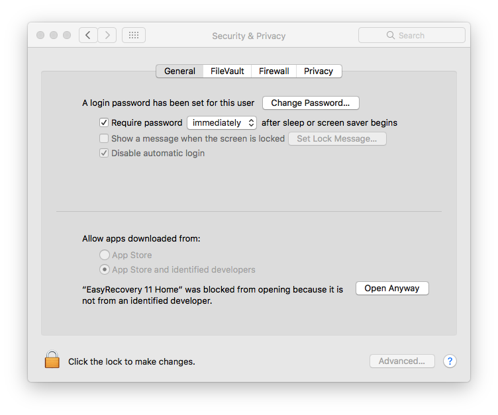Click the Security & Privacy window title
The height and width of the screenshot is (415, 498).
coord(249,36)
